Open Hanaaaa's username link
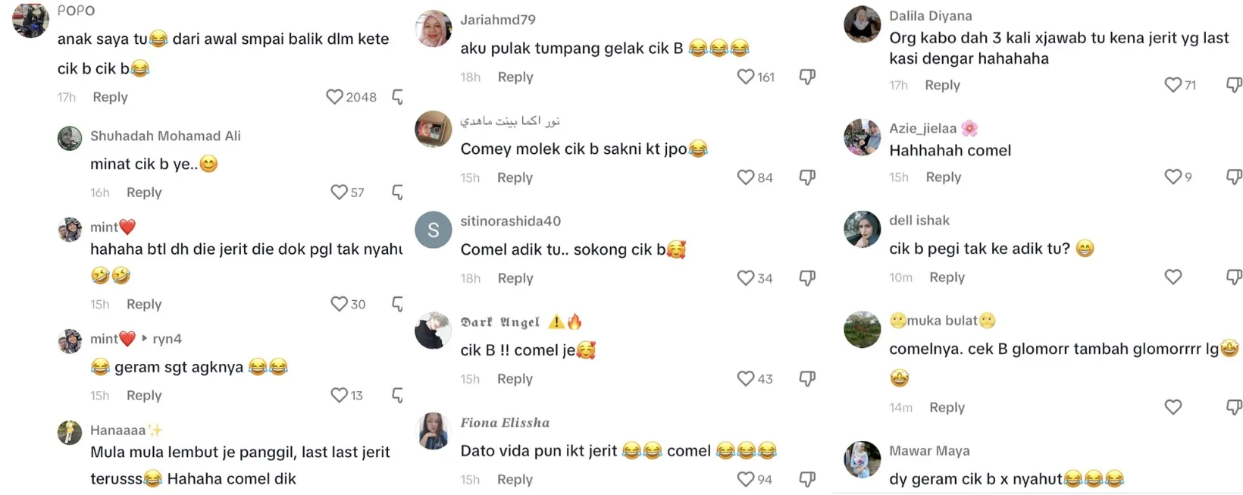Image resolution: width=1243 pixels, height=495 pixels. click(118, 431)
